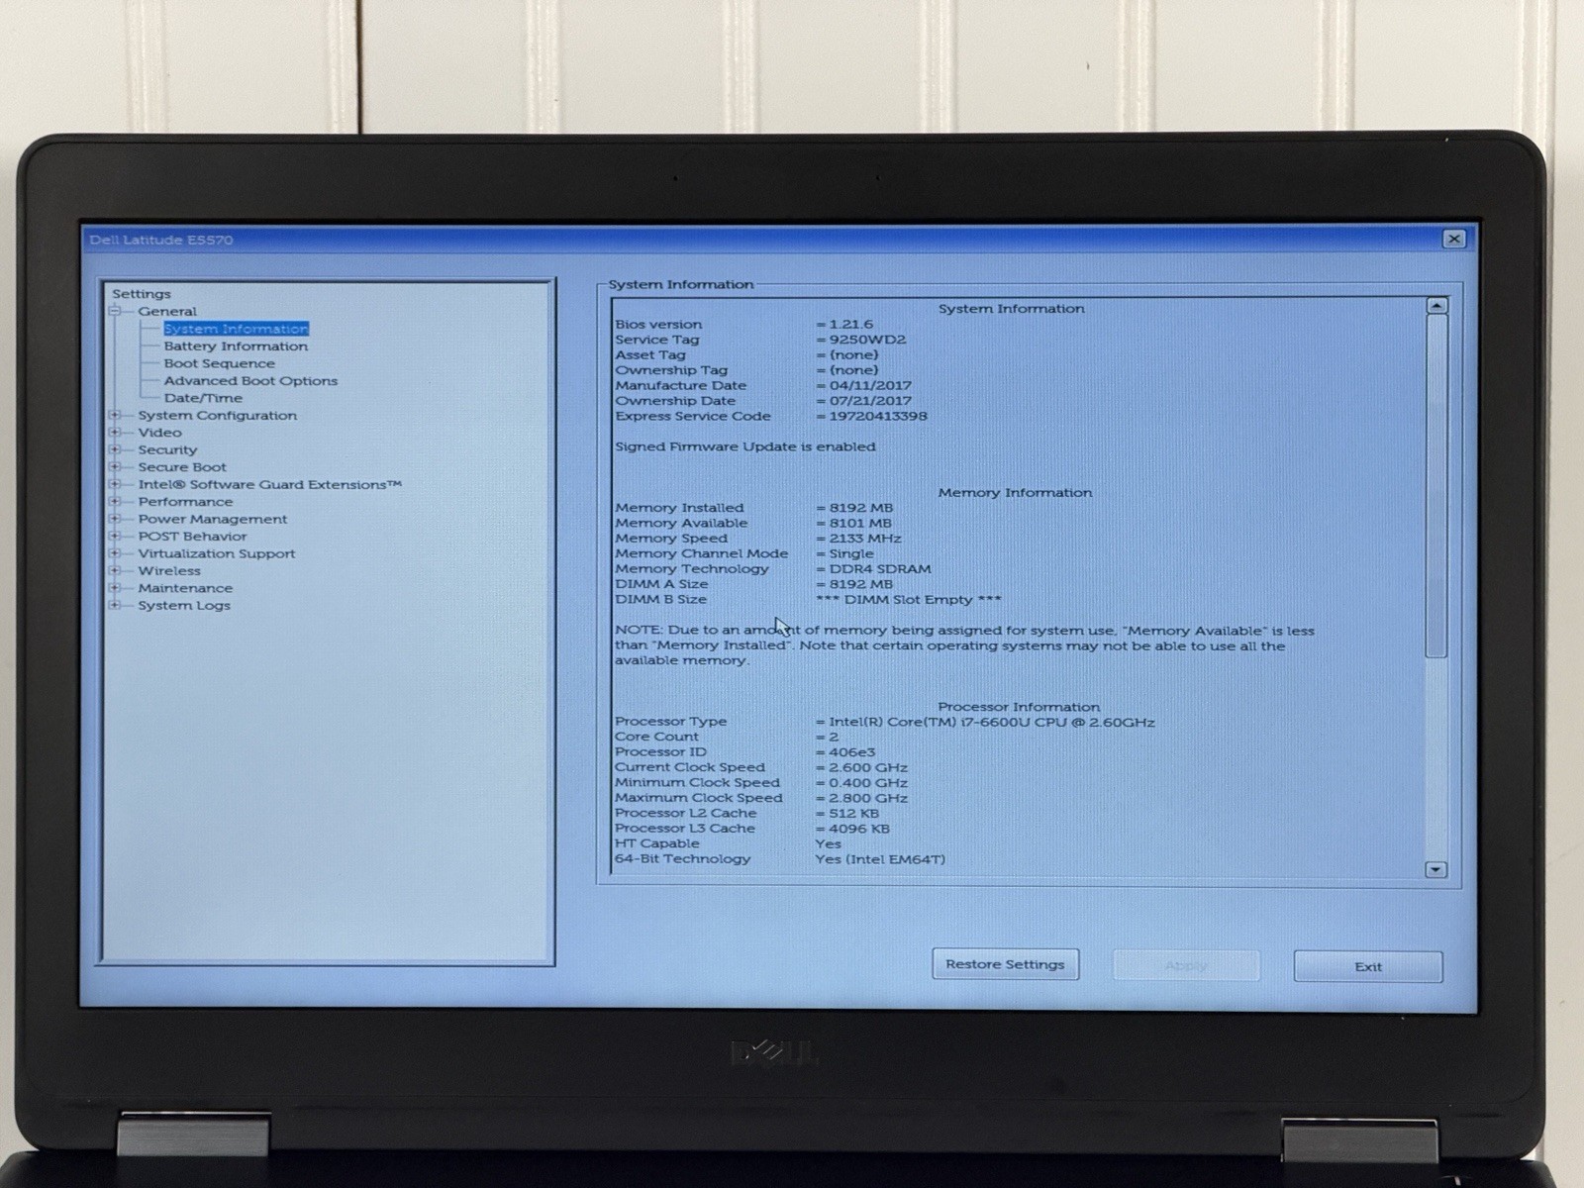Open Boot Sequence settings

[x=219, y=363]
